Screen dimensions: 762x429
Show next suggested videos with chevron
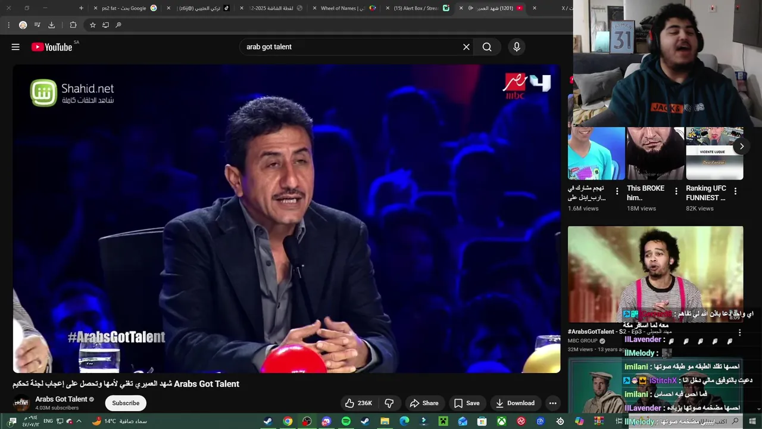tap(741, 146)
